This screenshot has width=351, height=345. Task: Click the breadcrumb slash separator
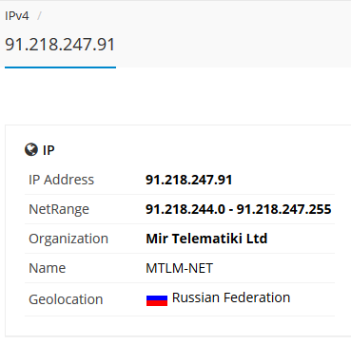[x=39, y=16]
